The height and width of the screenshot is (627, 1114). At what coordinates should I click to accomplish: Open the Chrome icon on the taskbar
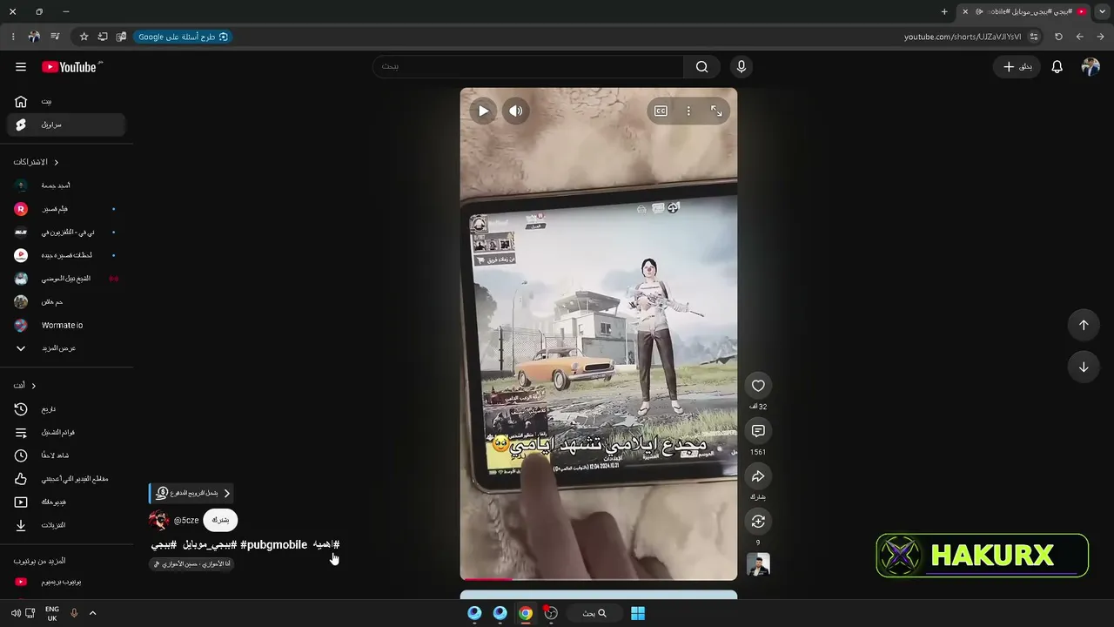pyautogui.click(x=526, y=613)
